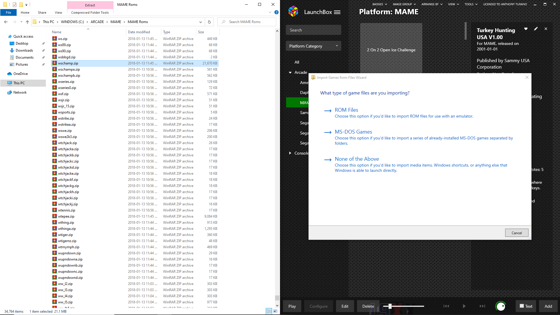Open the File tab in File Explorer
Viewport: 560px width, 315px height.
8,13
